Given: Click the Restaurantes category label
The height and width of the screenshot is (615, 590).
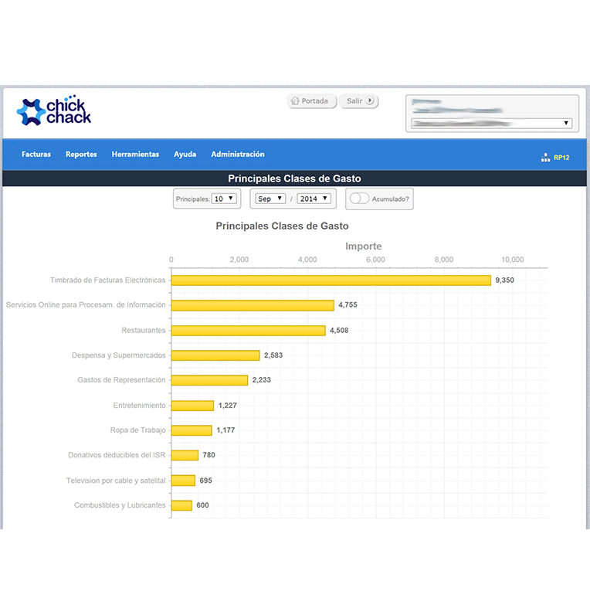Looking at the screenshot, I should [x=144, y=330].
